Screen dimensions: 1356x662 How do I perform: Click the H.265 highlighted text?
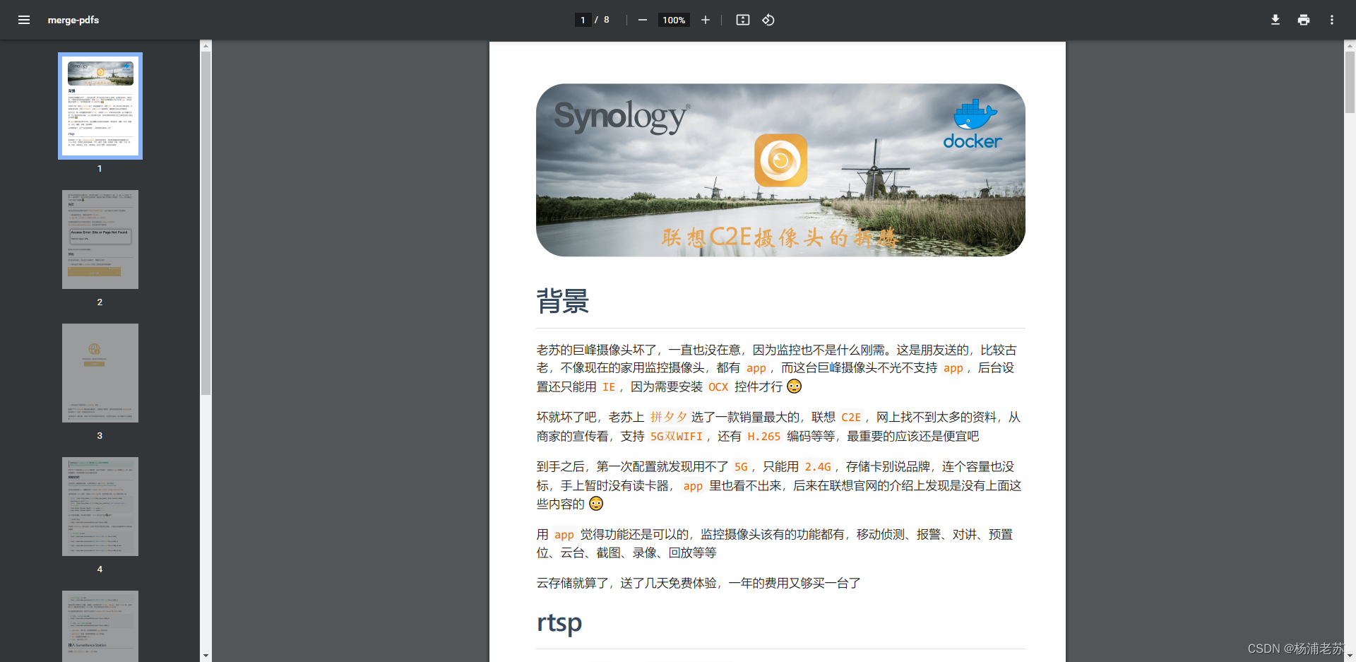(764, 437)
